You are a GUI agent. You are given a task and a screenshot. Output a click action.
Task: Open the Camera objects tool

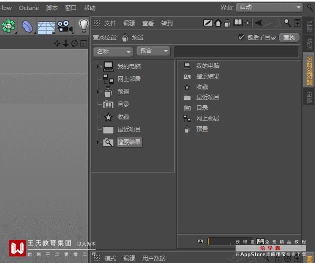click(65, 26)
